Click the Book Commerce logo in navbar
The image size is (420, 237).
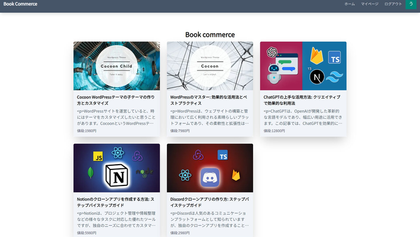pos(20,4)
